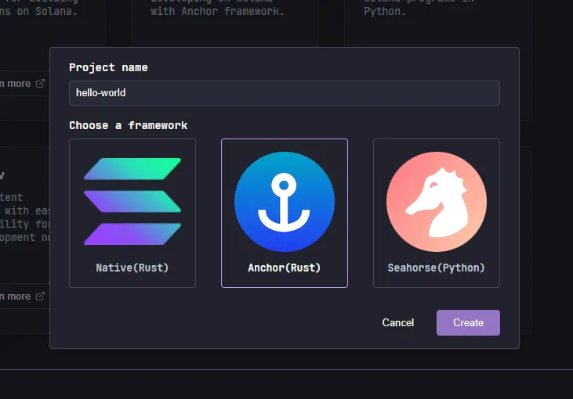Click background text 'with Anchor framework.'
The width and height of the screenshot is (573, 399).
(x=217, y=11)
